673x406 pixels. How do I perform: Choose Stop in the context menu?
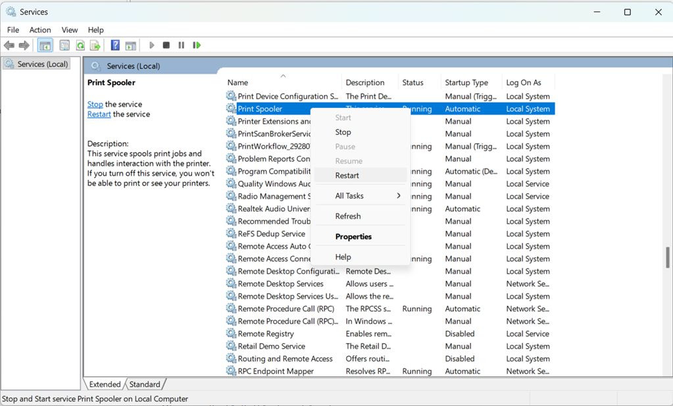[x=361, y=132]
